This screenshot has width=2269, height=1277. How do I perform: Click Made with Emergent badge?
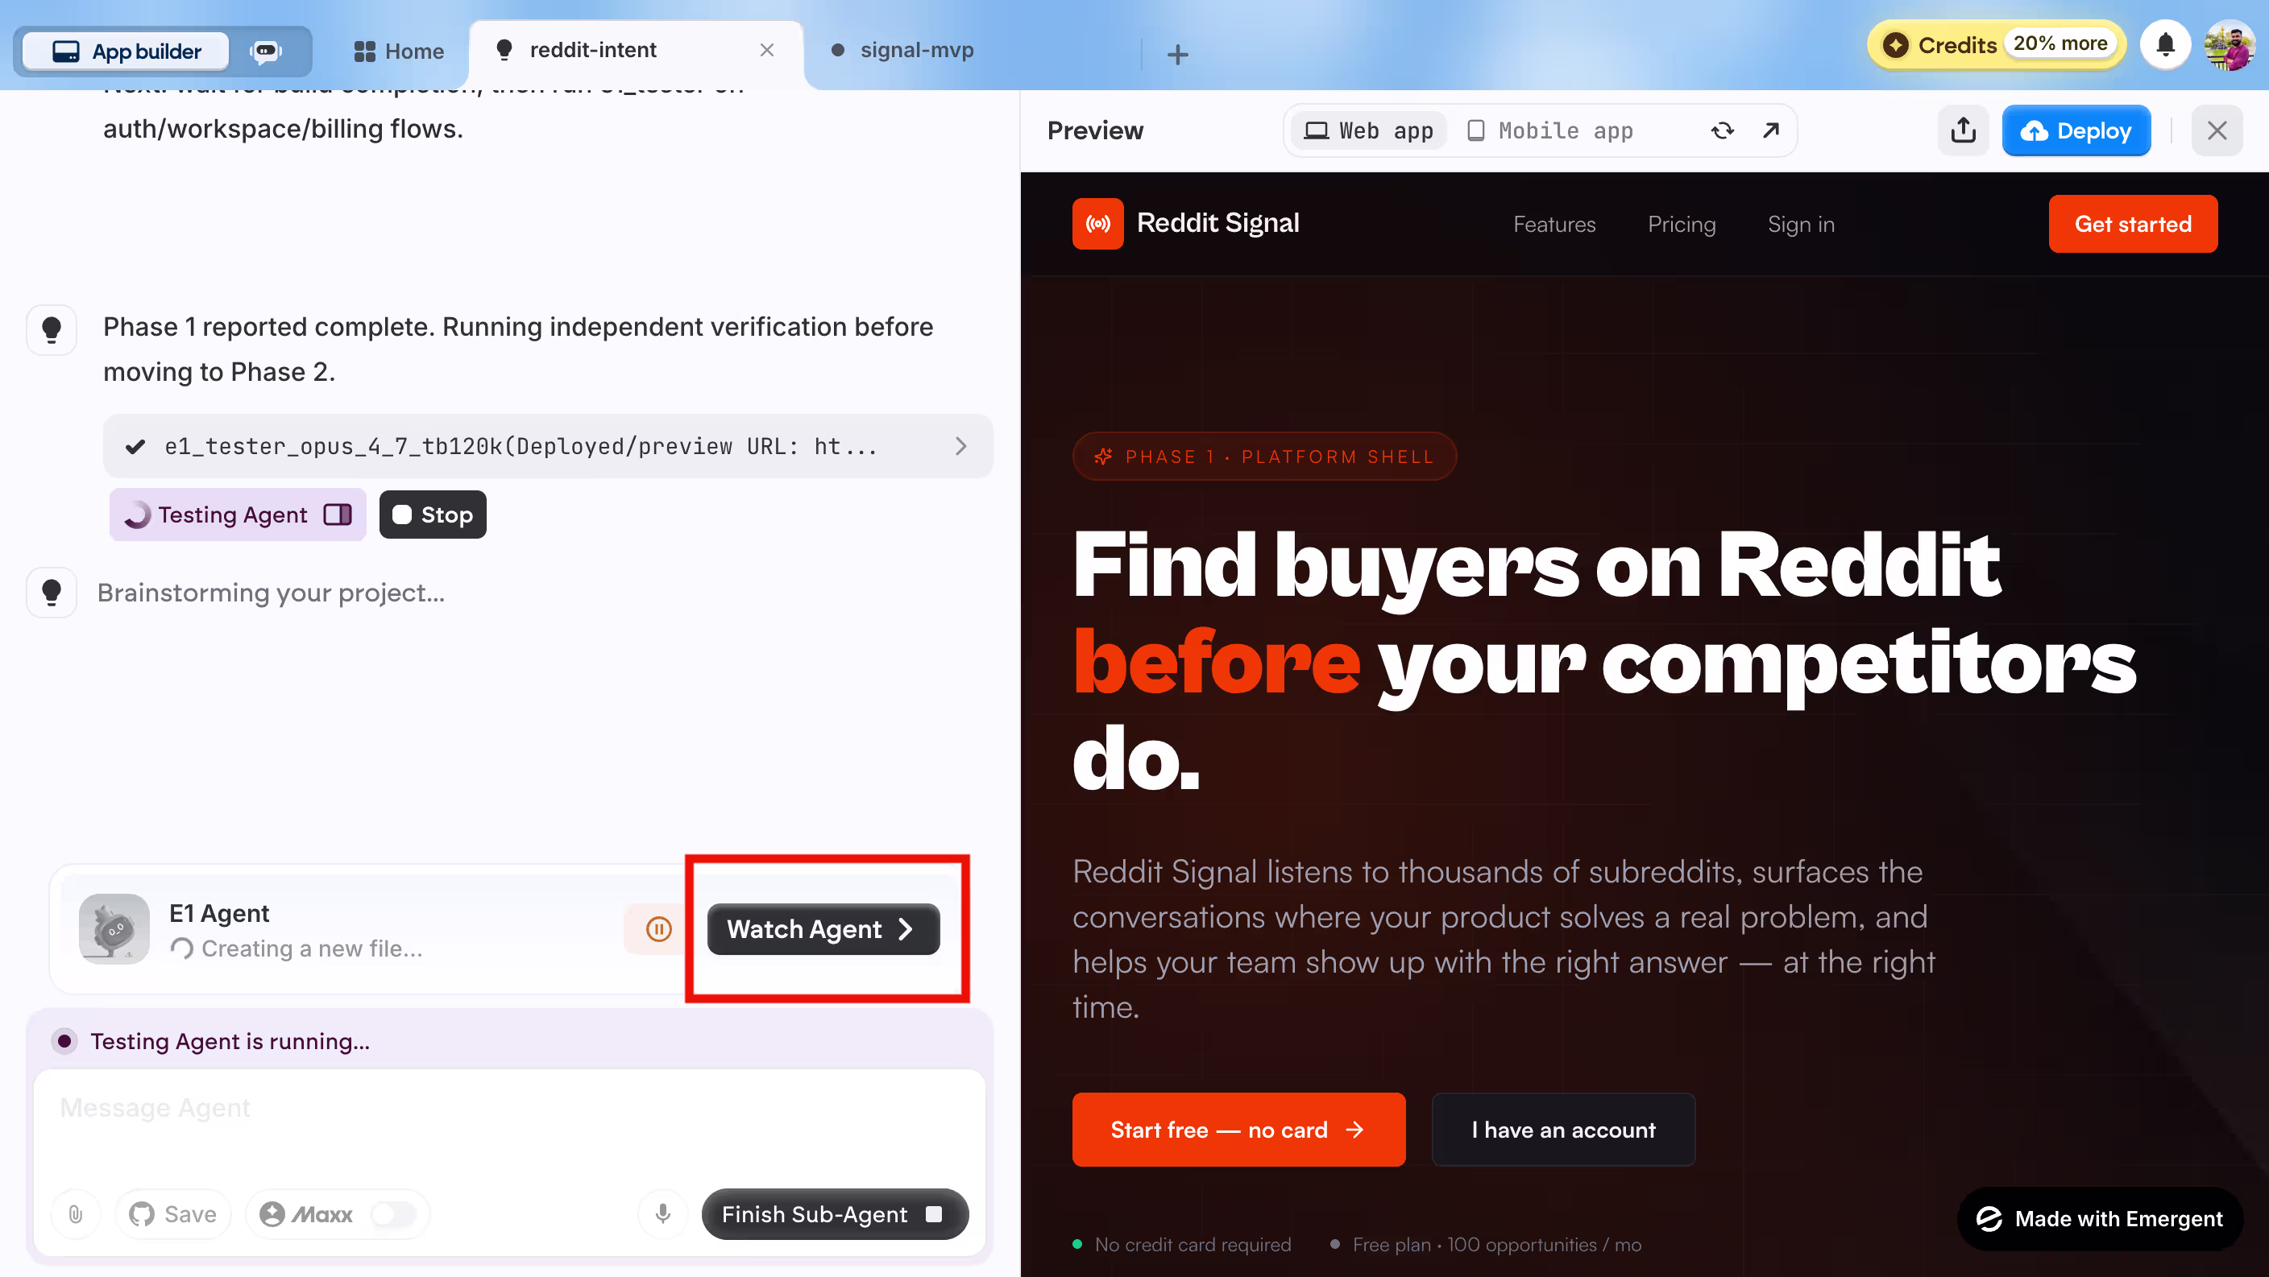pyautogui.click(x=2099, y=1218)
